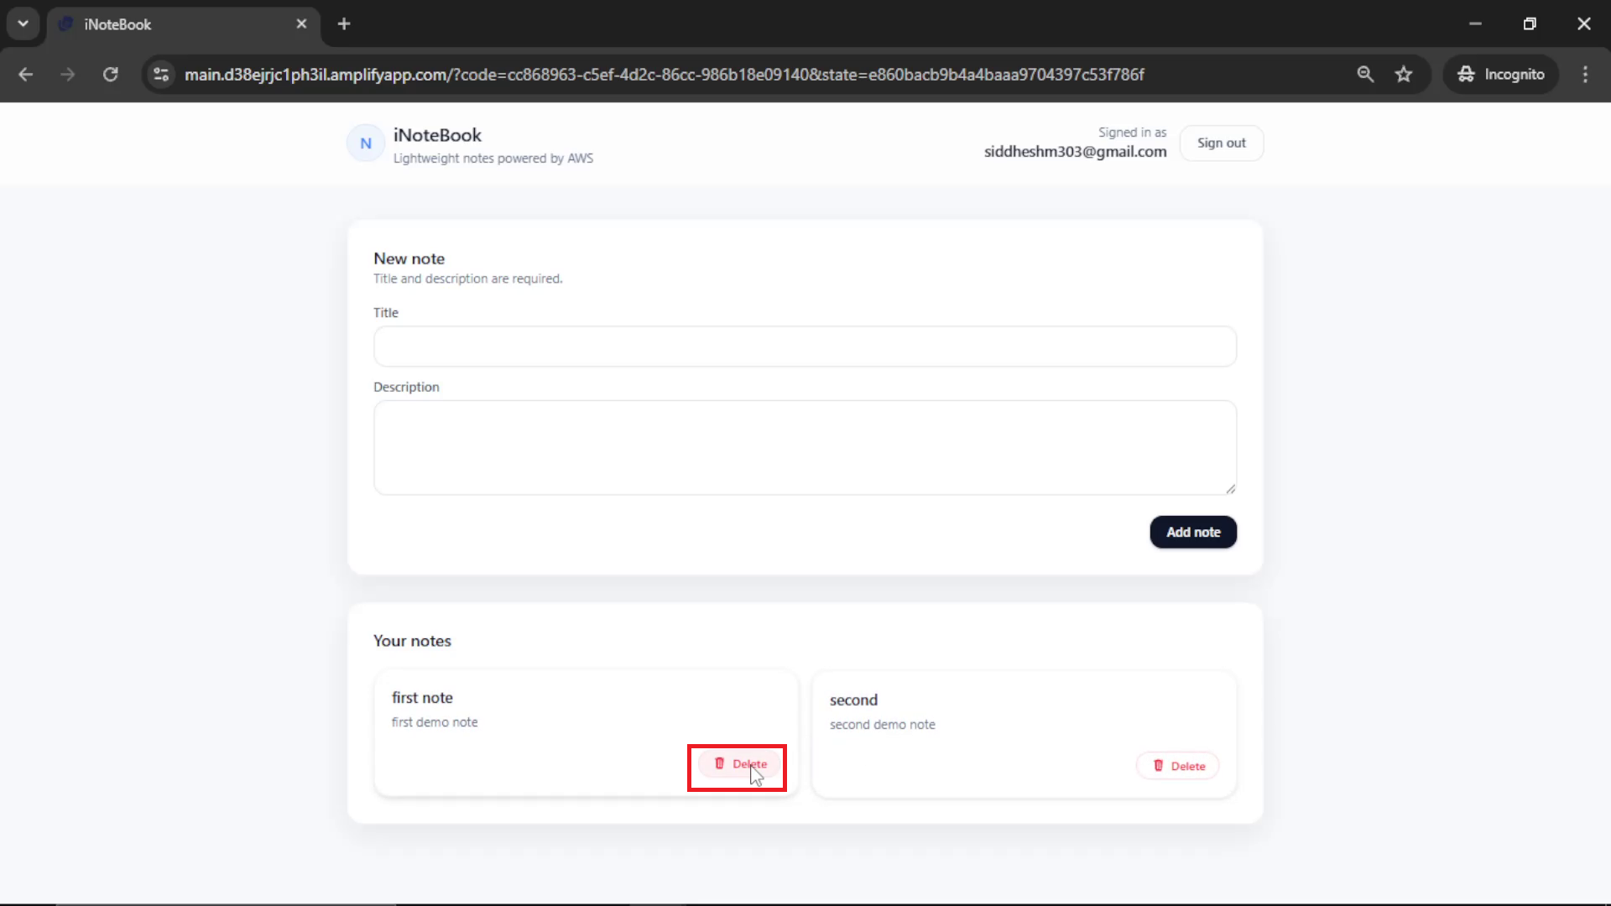Delete the first note

(x=740, y=764)
